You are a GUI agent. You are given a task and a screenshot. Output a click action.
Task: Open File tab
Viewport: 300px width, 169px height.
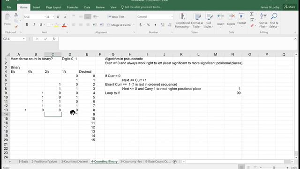point(9,8)
